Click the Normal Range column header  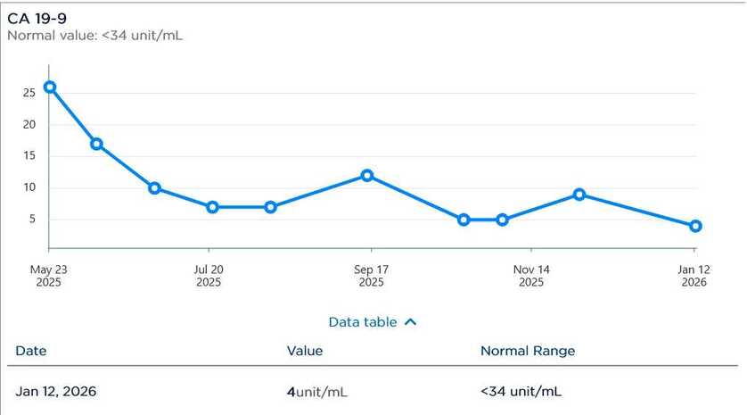pos(528,351)
